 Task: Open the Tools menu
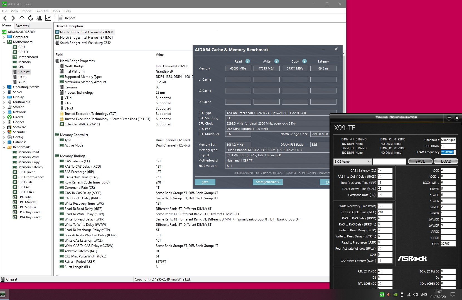click(x=56, y=11)
